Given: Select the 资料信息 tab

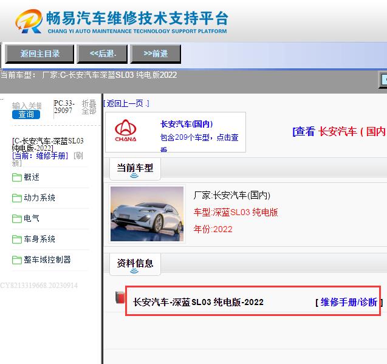Looking at the screenshot, I should [x=135, y=264].
